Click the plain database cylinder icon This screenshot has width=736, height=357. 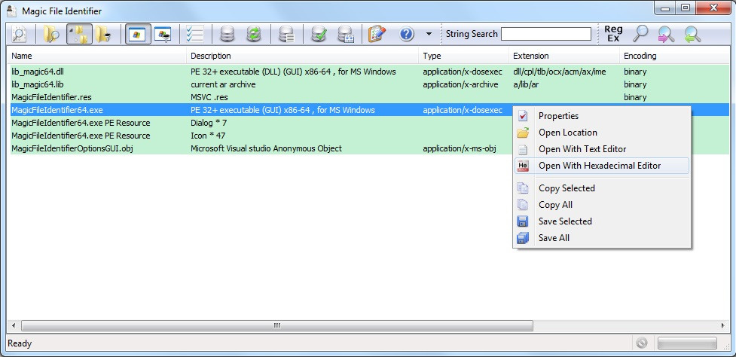(228, 34)
